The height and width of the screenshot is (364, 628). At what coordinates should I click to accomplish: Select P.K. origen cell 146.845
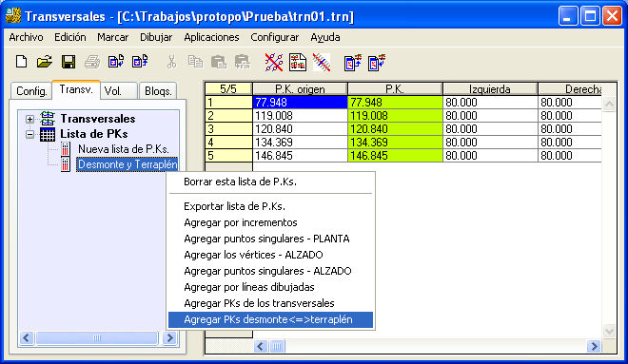point(300,156)
